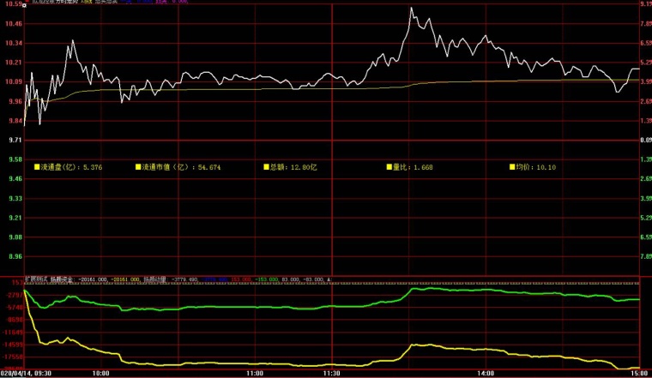
Task: Click the yellow square beside 流通盘(亿)
Action: 37,168
